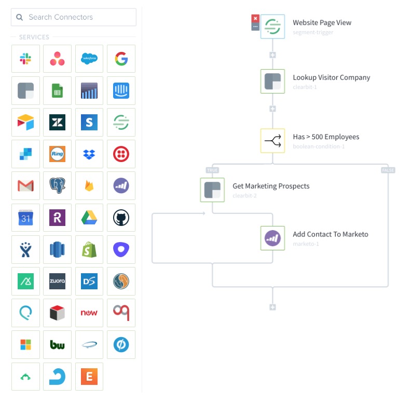Choose the Salesforce connector
Screen dimensions: 412x401
[x=89, y=59]
